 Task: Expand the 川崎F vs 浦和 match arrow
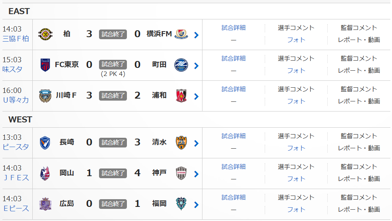(196, 97)
